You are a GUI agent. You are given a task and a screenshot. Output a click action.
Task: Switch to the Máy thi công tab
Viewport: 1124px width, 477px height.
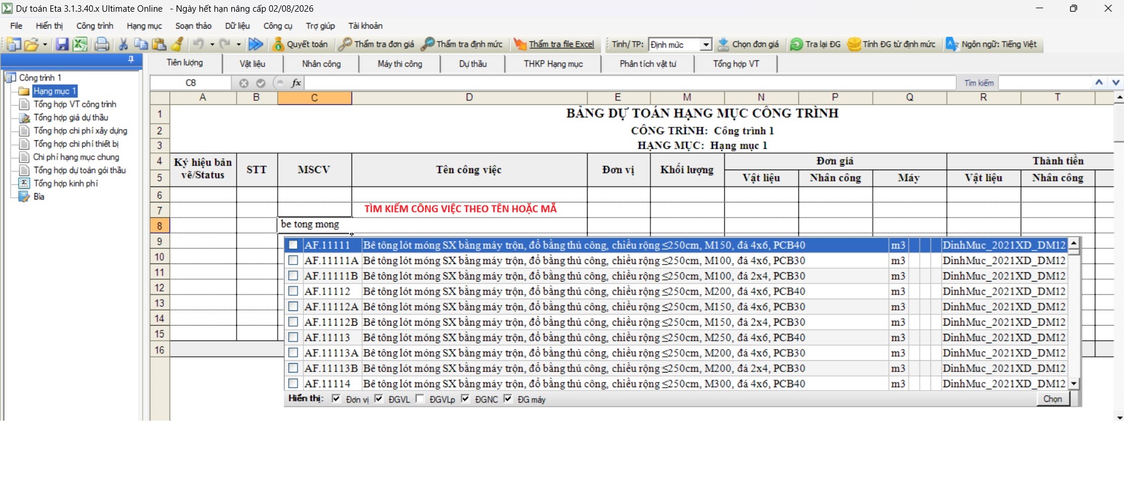point(400,63)
